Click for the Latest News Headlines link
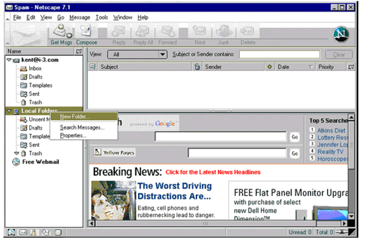The width and height of the screenshot is (365, 242). pos(213,172)
